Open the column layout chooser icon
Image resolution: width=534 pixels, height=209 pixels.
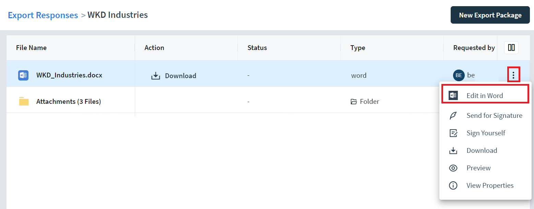coord(511,48)
